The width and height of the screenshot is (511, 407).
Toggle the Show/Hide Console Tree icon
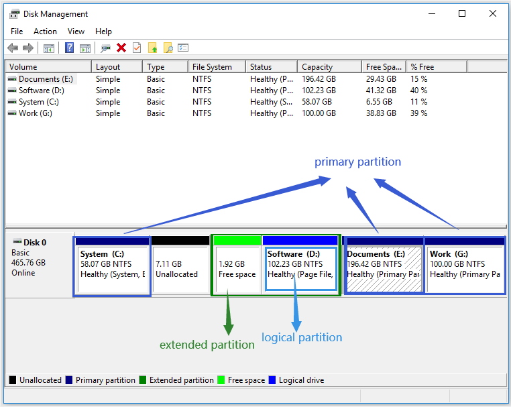tap(49, 48)
